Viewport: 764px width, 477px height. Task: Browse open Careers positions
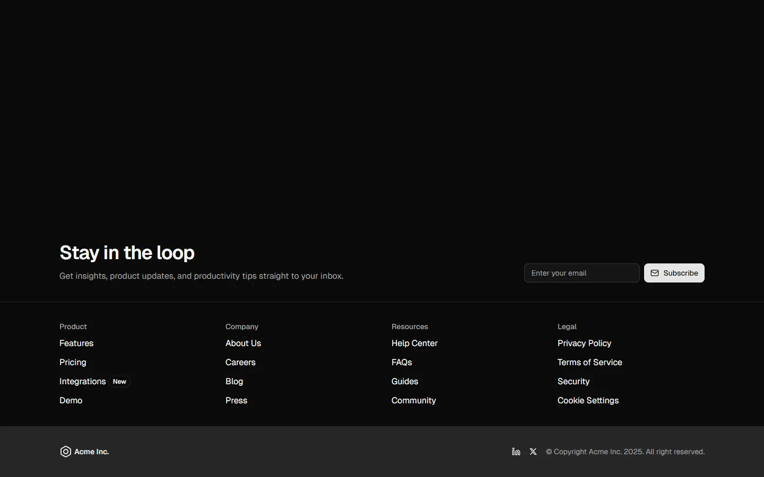[x=240, y=363]
